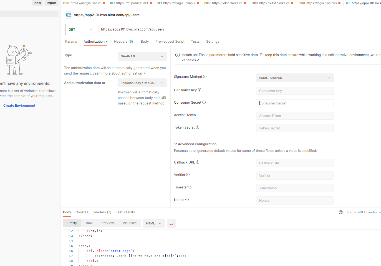
Task: Click the Consumer Secret input field
Action: 295,103
